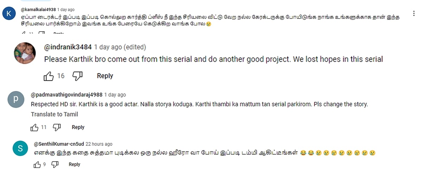This screenshot has width=422, height=176.
Task: Click the "22 hours ago" timestamp
Action: coord(99,144)
